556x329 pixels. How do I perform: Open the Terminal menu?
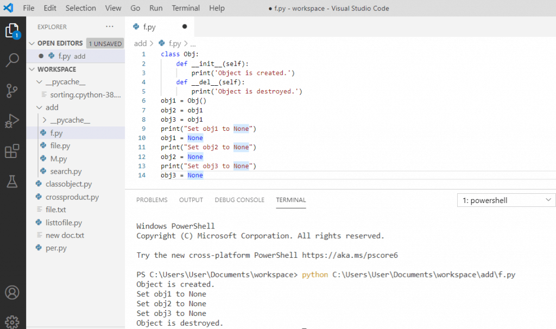[186, 8]
